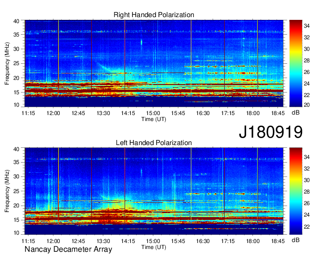Click the "34" tick on the Left Handed colorbar
The height and width of the screenshot is (255, 315).
(307, 157)
